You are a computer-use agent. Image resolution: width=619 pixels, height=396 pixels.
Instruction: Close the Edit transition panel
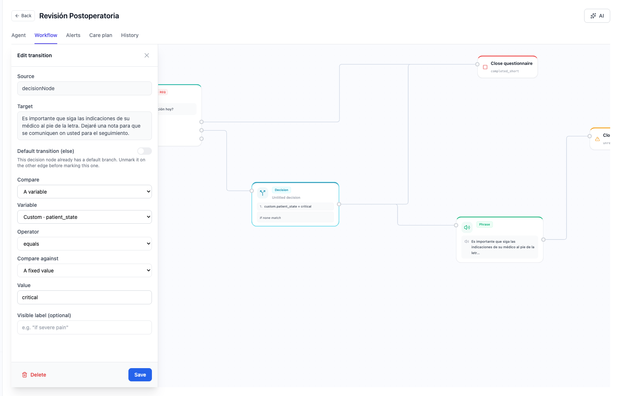click(x=147, y=55)
